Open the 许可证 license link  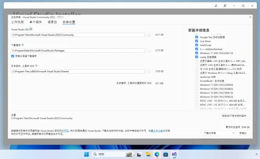(65, 131)
